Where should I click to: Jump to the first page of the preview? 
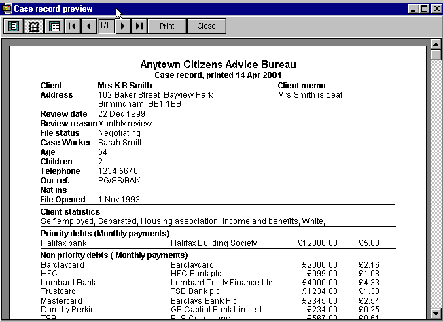(x=72, y=26)
